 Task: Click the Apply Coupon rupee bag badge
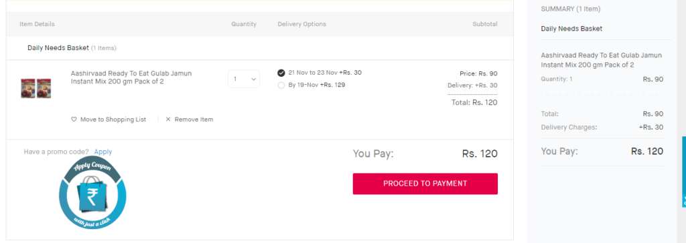(92, 193)
